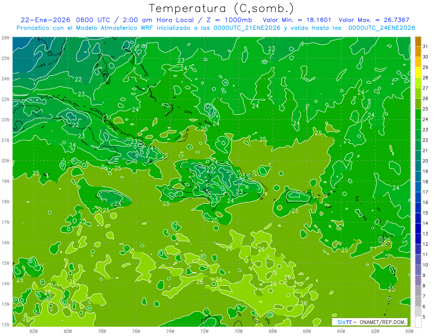Click the lime green legend swatch between 26 and 27
The height and width of the screenshot is (336, 435).
(x=418, y=94)
